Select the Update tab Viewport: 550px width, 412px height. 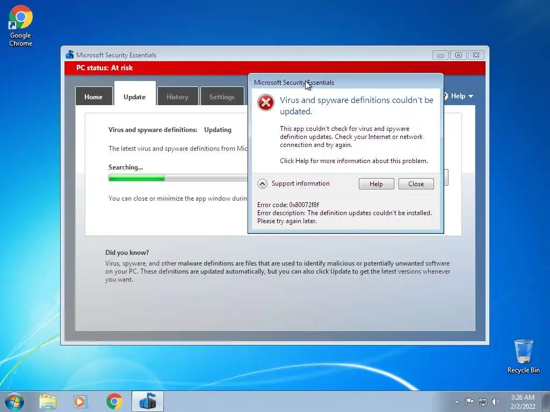[135, 94]
